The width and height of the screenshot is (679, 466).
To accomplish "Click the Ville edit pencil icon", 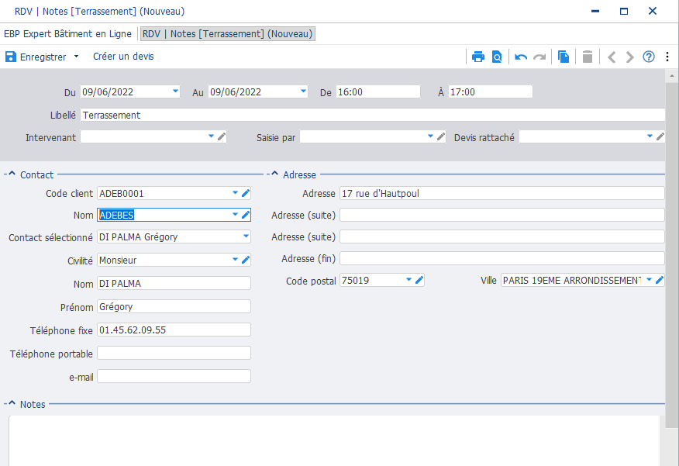I will point(660,280).
